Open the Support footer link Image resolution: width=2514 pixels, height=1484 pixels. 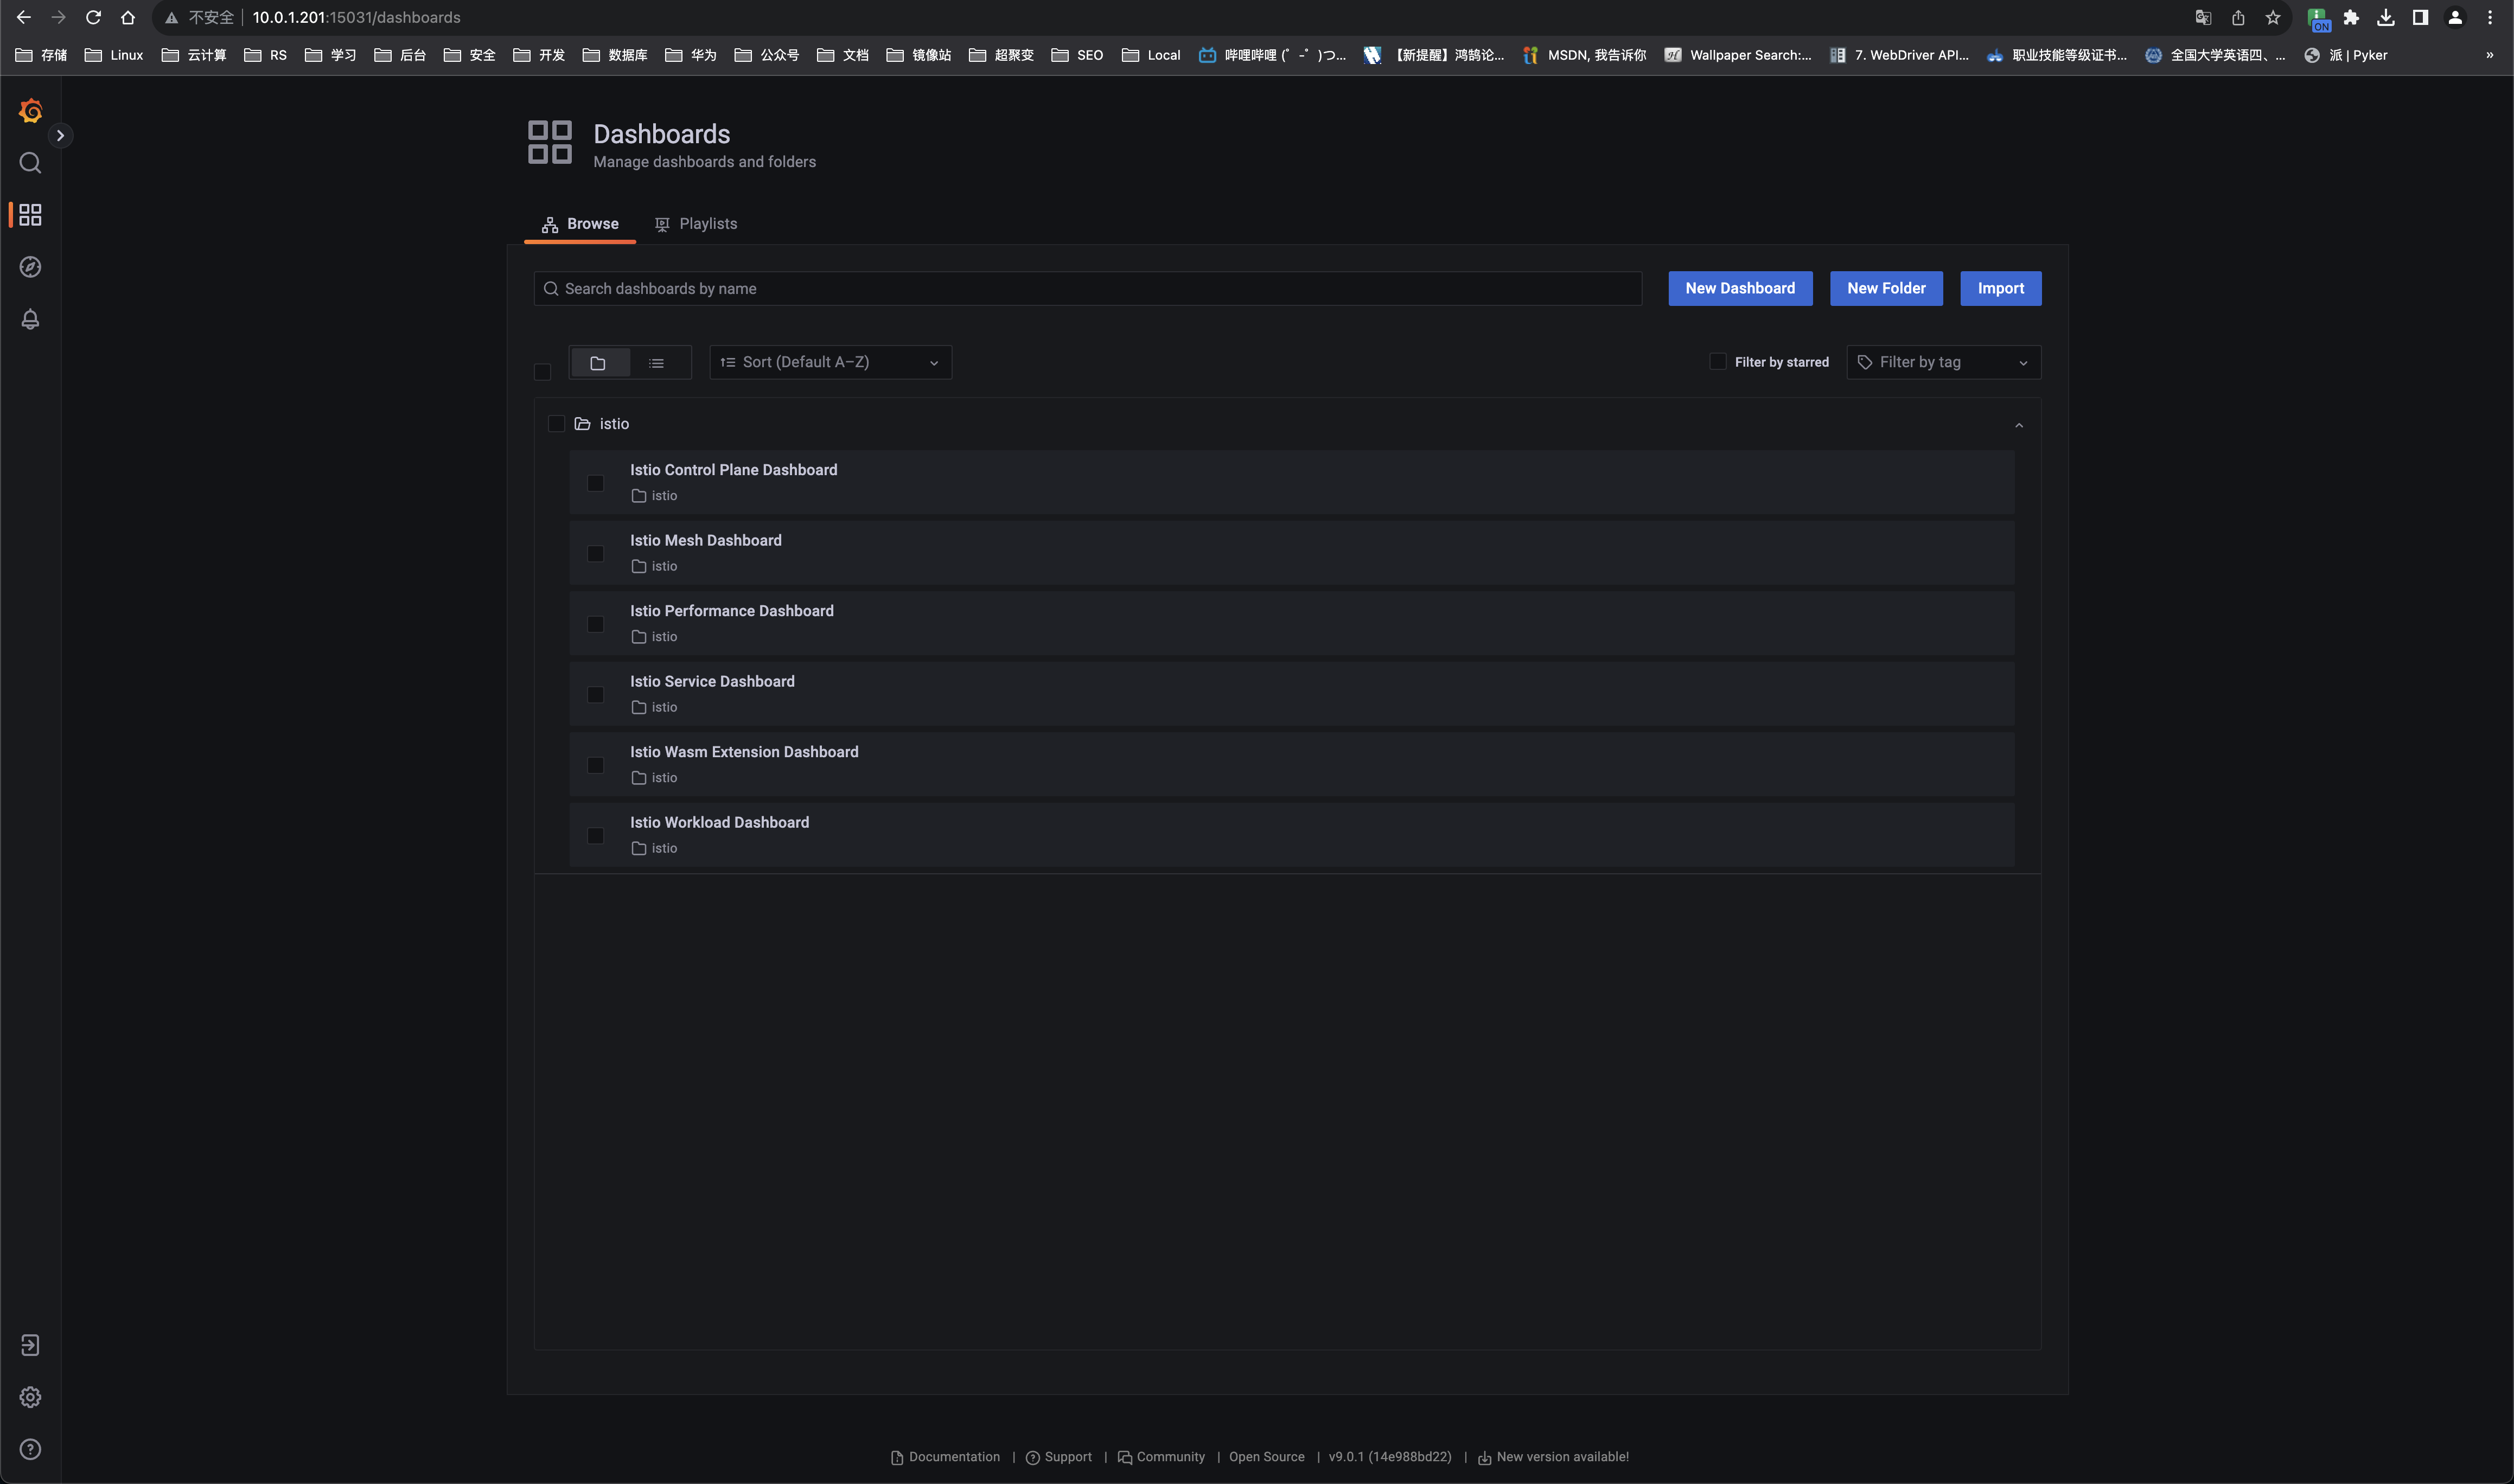(1058, 1457)
